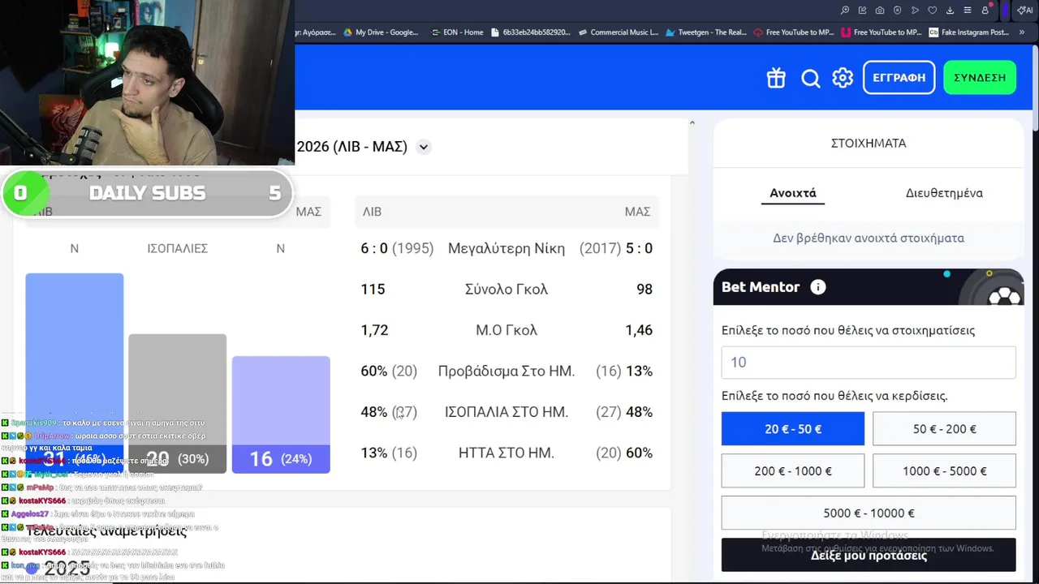1039x584 pixels.
Task: Open the site settings gear icon
Action: pyautogui.click(x=843, y=78)
